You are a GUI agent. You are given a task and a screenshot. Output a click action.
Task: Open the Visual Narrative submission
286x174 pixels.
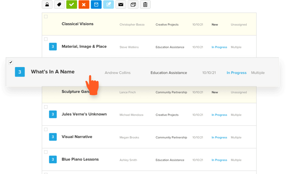[x=77, y=137]
